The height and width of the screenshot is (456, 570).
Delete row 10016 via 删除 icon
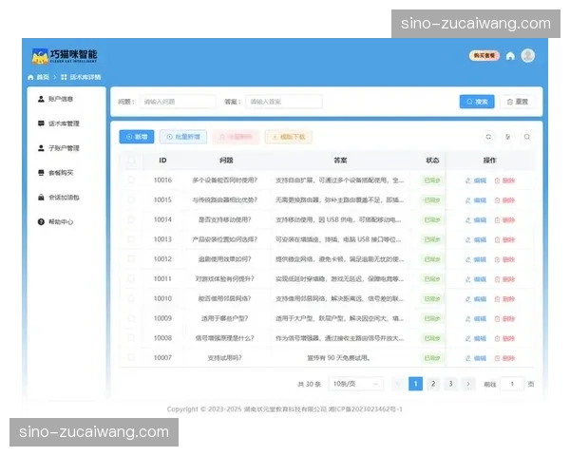(505, 180)
